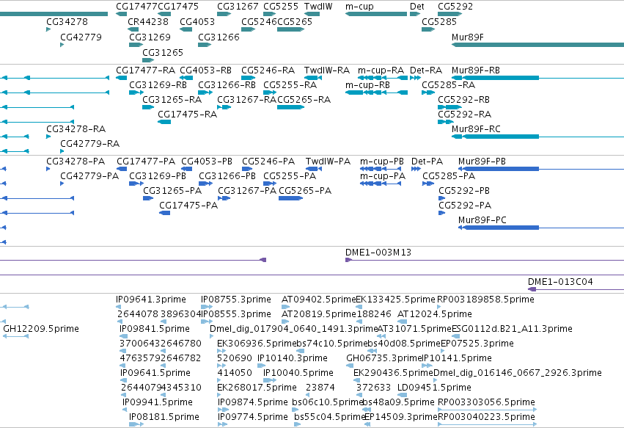Click transcript CG5292-RA
Image resolution: width=624 pixels, height=428 pixels.
coord(464,115)
